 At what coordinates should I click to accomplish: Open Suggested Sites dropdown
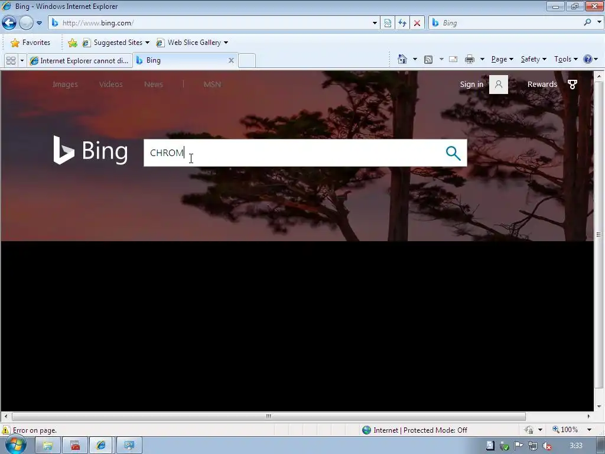[116, 43]
